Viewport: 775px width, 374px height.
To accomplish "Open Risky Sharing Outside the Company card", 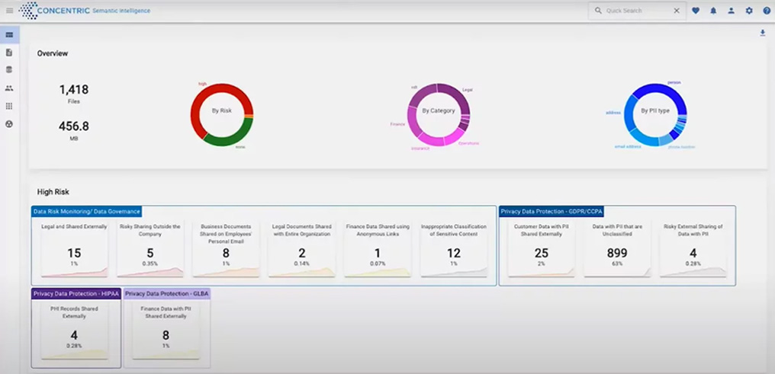I will [150, 248].
